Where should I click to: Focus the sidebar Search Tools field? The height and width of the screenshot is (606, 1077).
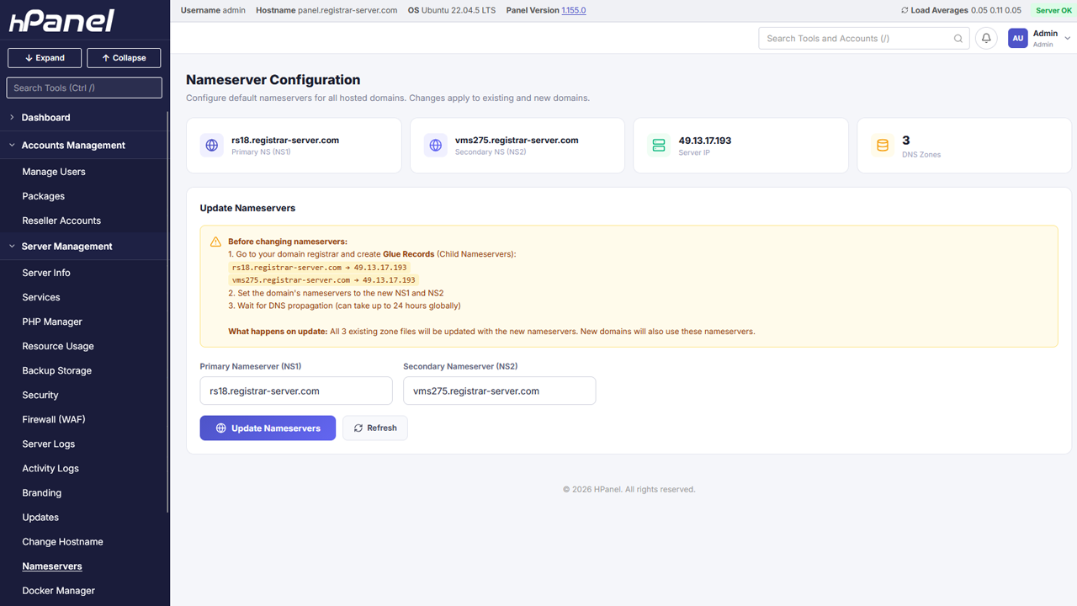(x=84, y=88)
